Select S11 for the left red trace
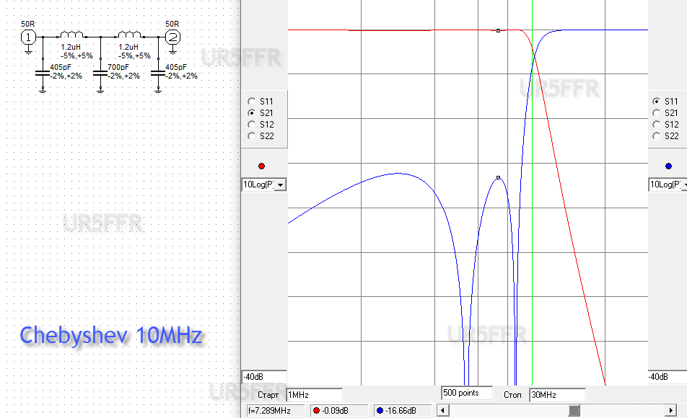 click(x=251, y=102)
